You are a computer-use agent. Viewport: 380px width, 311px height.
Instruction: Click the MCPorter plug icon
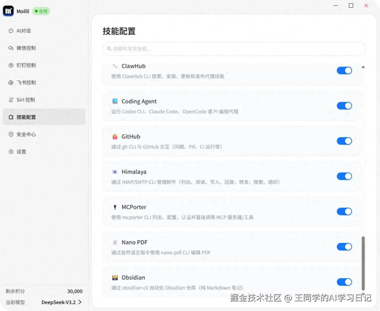[115, 207]
